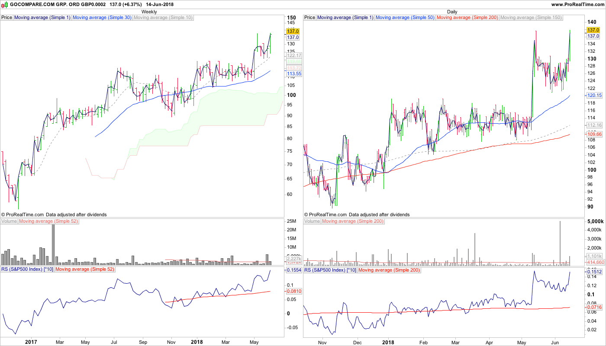
Task: Click the 90 mark on the Daily price scale
Action: click(590, 207)
